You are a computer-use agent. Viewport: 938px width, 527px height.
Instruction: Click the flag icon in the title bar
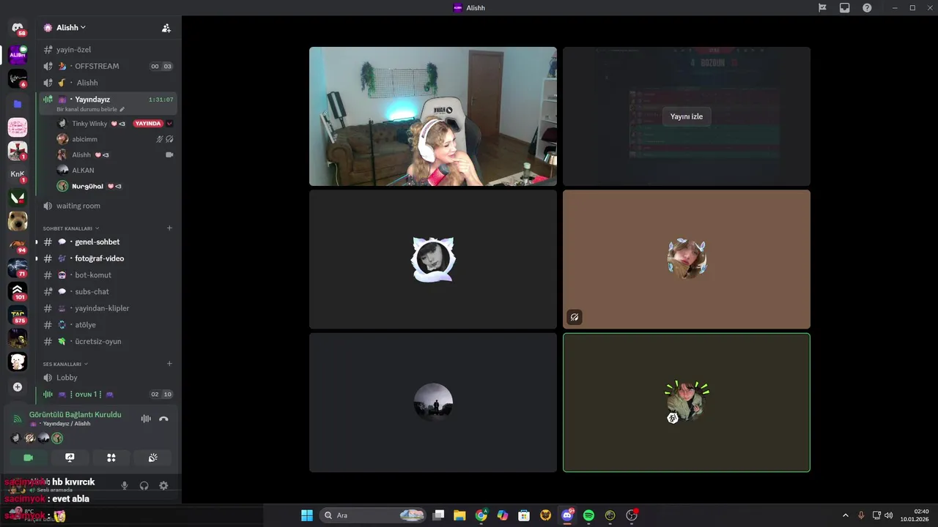pos(822,7)
